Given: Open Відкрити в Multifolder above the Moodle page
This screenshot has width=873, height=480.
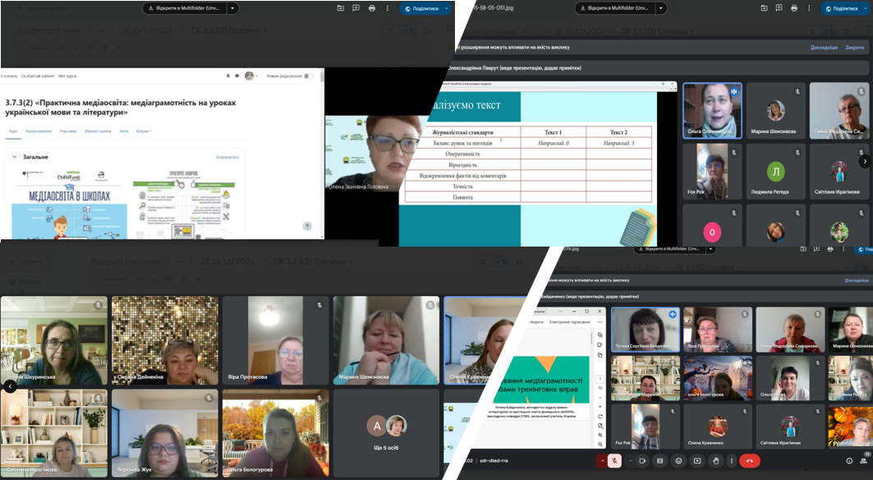Looking at the screenshot, I should coord(186,8).
